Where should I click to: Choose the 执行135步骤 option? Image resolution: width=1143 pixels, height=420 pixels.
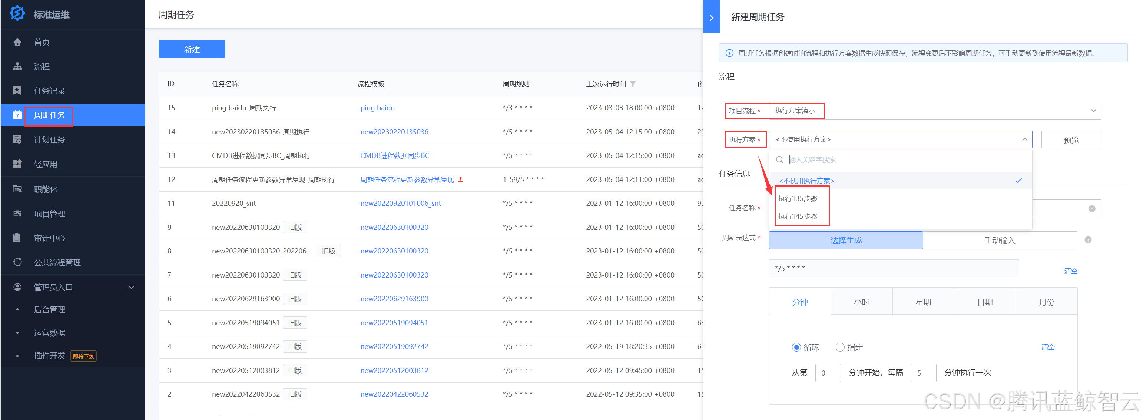click(x=798, y=198)
